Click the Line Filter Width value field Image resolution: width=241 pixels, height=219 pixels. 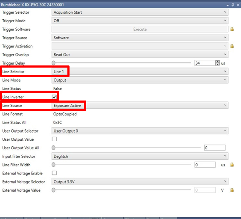(205, 165)
